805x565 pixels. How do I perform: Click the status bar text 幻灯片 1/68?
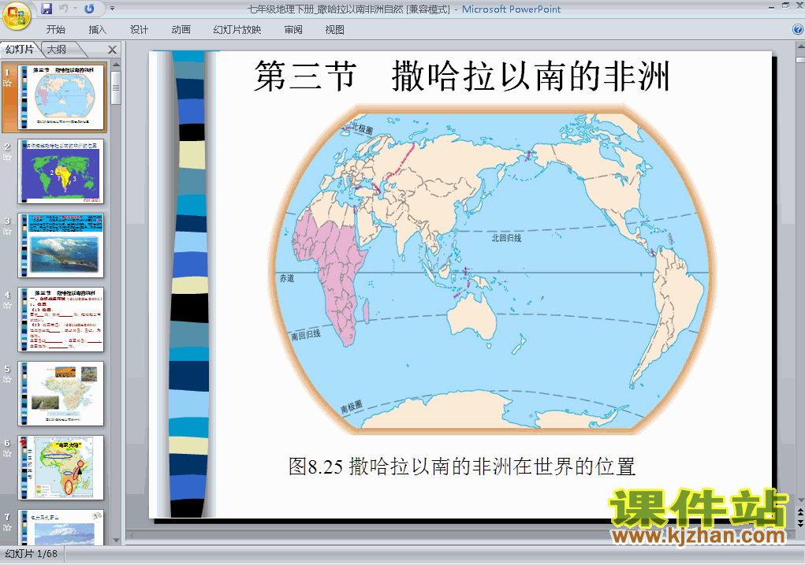pos(32,554)
